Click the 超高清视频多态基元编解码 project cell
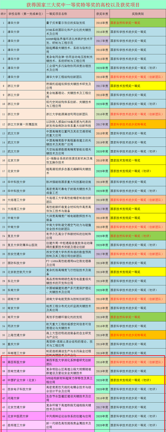Image resolution: width=166 pixels, height=432 pixels. click(70, 171)
